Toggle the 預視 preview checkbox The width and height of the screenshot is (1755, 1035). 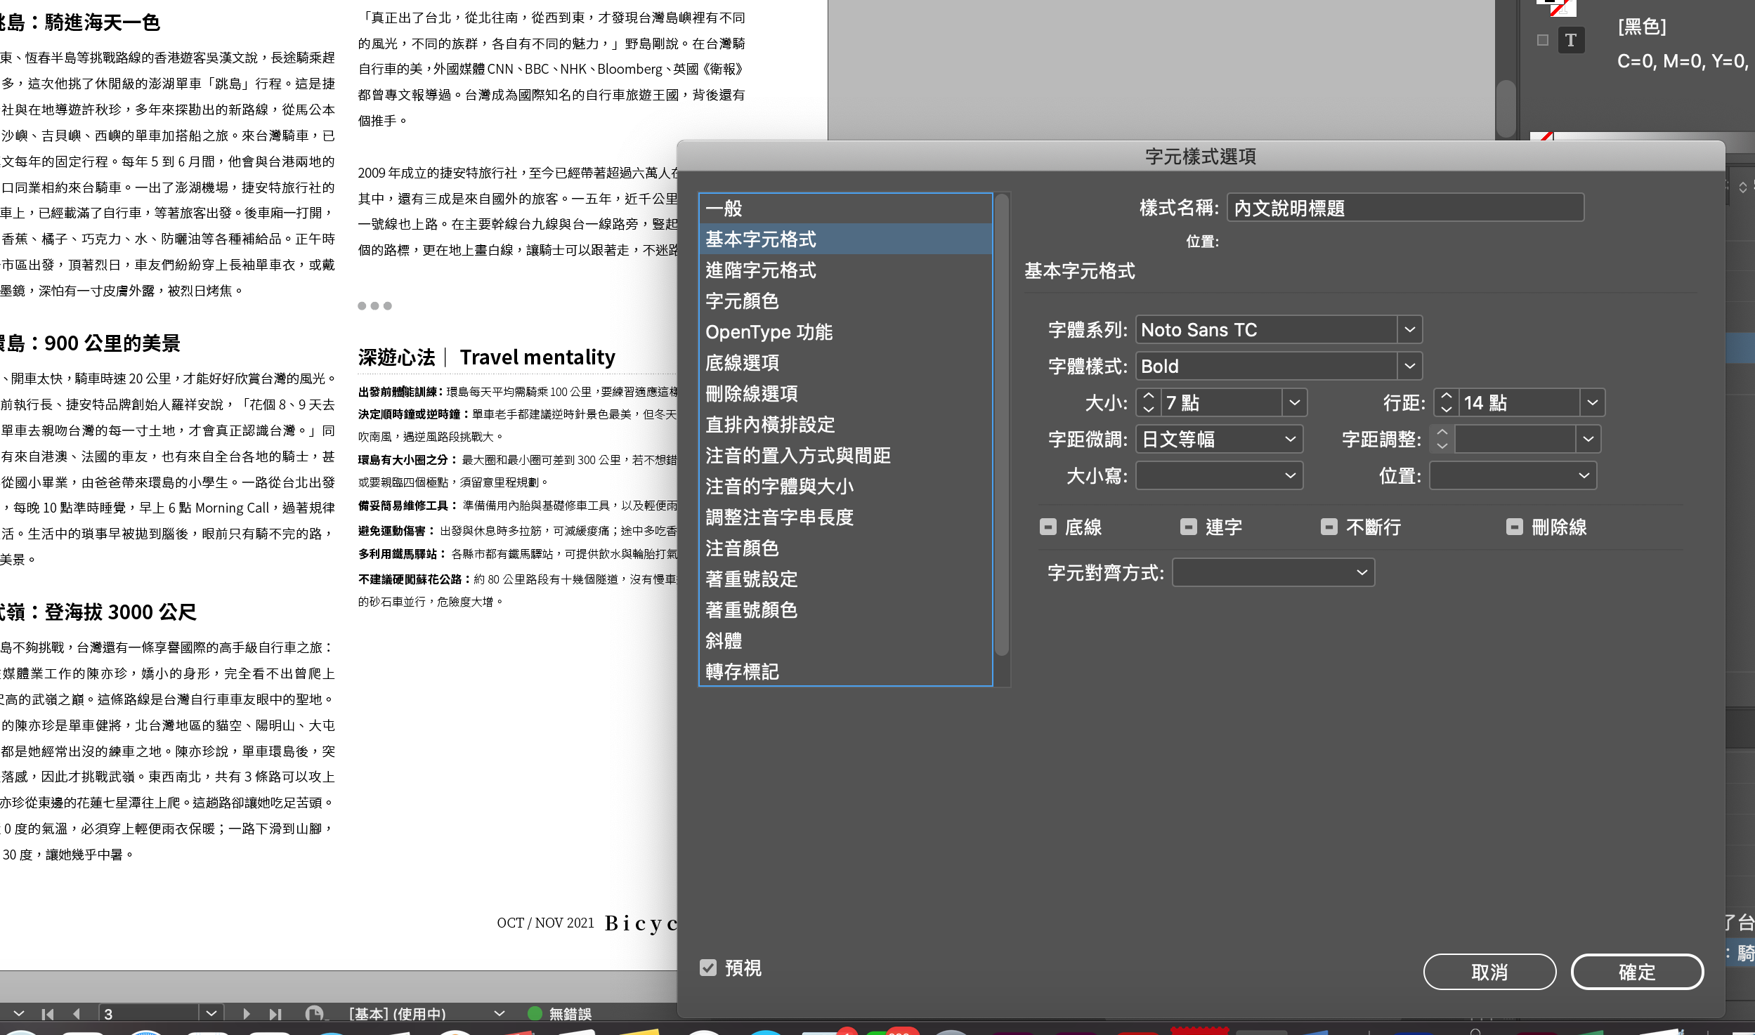[x=708, y=968]
